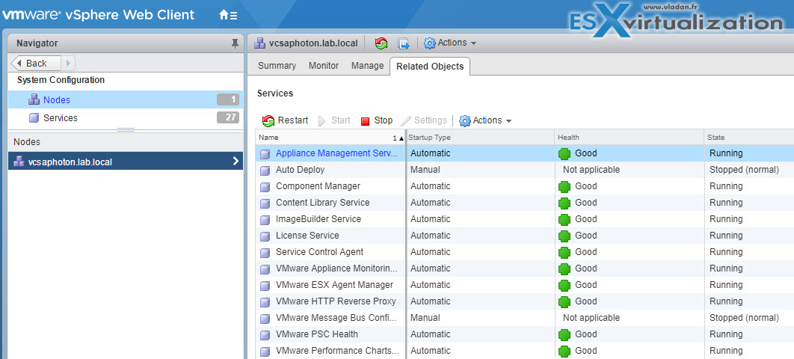The height and width of the screenshot is (359, 794).
Task: Click Stopped (normal) state for Auto Deploy
Action: 744,170
